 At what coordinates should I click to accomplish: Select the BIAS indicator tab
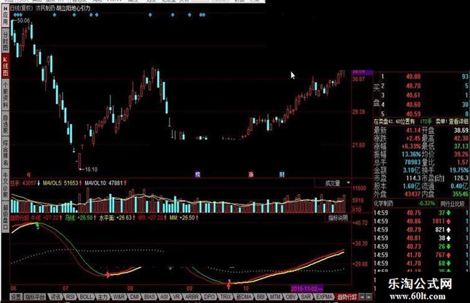[x=149, y=297]
